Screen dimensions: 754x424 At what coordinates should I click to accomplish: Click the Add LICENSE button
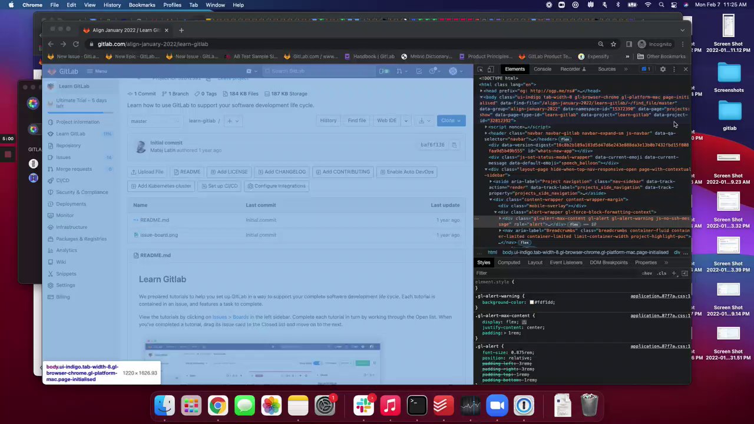pyautogui.click(x=229, y=172)
